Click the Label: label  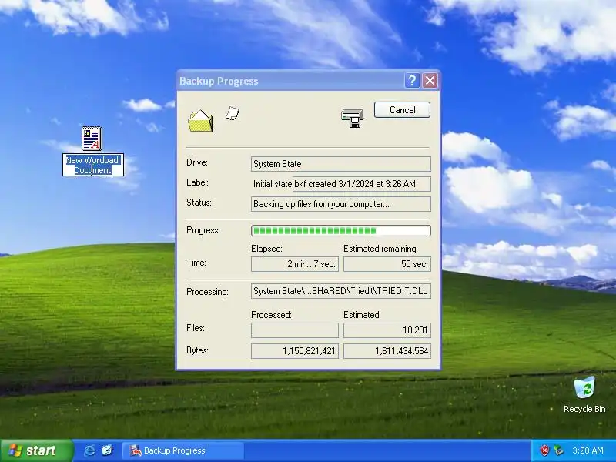(197, 182)
